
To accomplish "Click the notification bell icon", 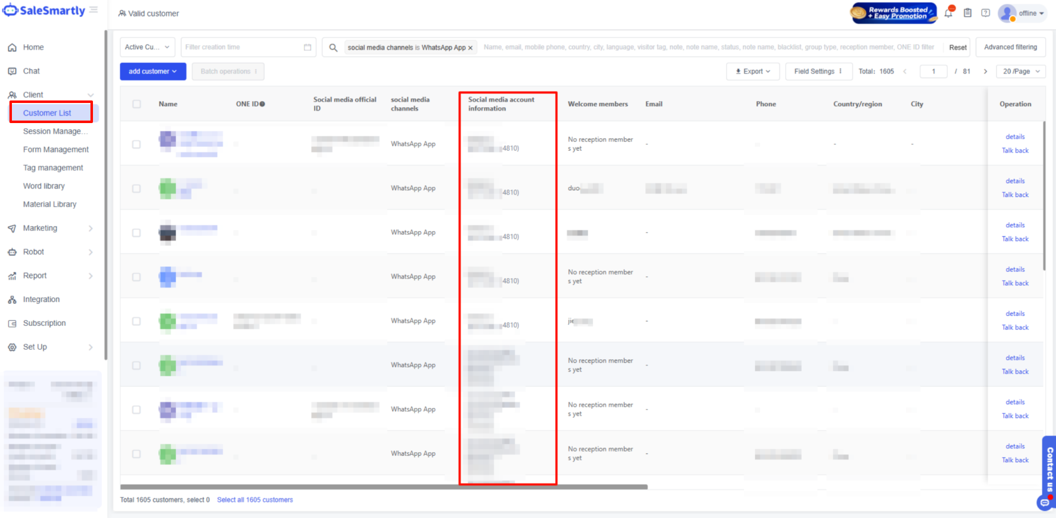I will coord(949,13).
